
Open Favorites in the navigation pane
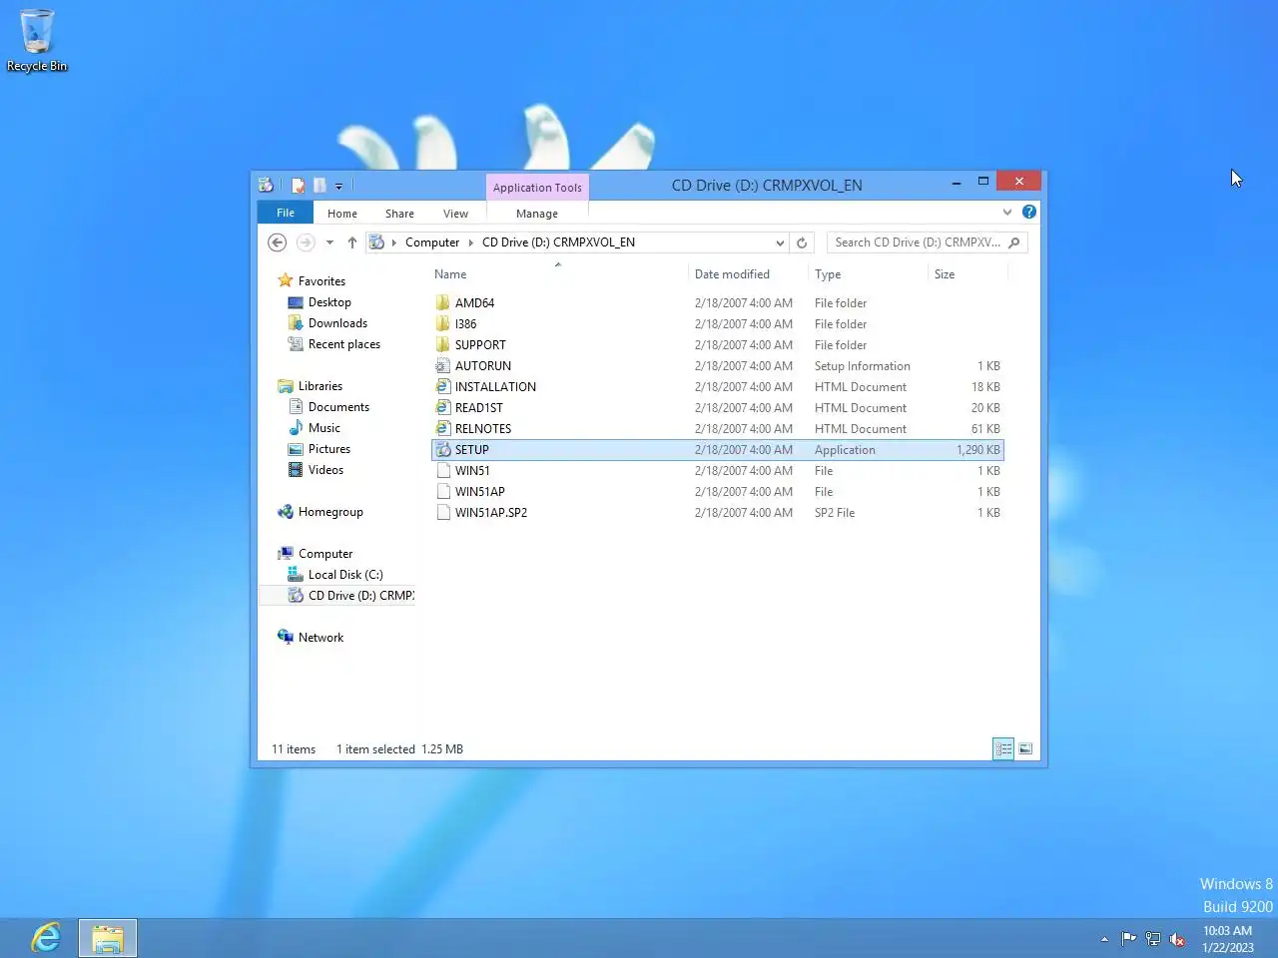pyautogui.click(x=321, y=281)
